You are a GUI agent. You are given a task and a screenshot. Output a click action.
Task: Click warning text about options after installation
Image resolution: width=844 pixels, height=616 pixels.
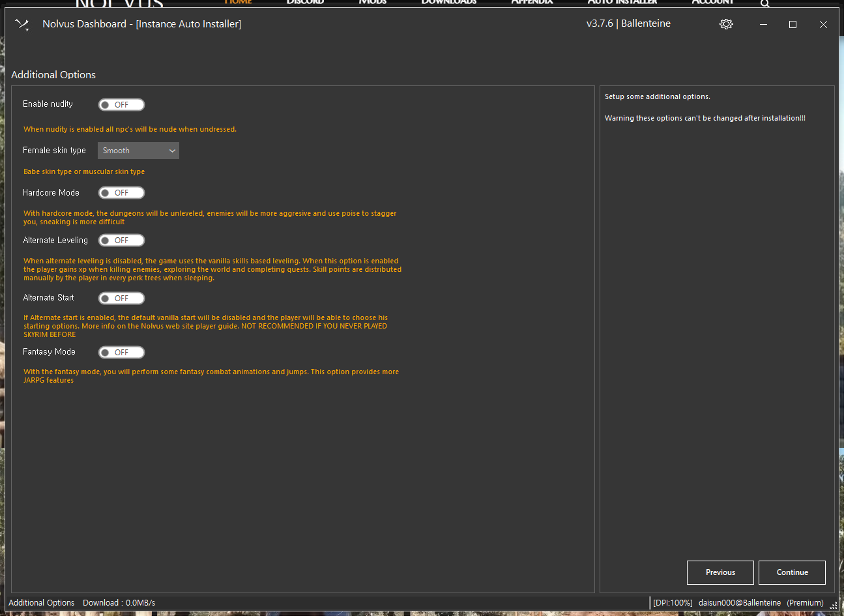pos(705,118)
